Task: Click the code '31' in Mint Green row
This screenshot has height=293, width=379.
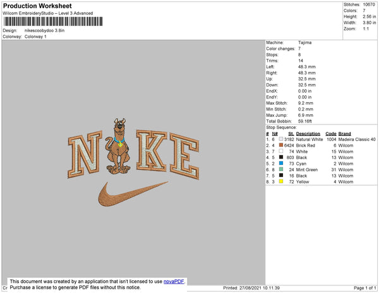Action: [x=334, y=170]
